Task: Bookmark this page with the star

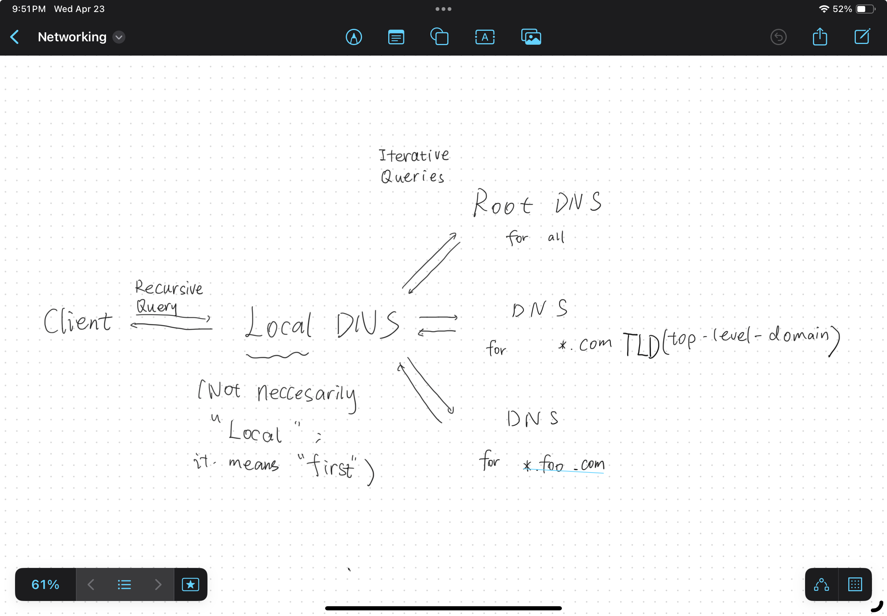Action: click(x=191, y=584)
